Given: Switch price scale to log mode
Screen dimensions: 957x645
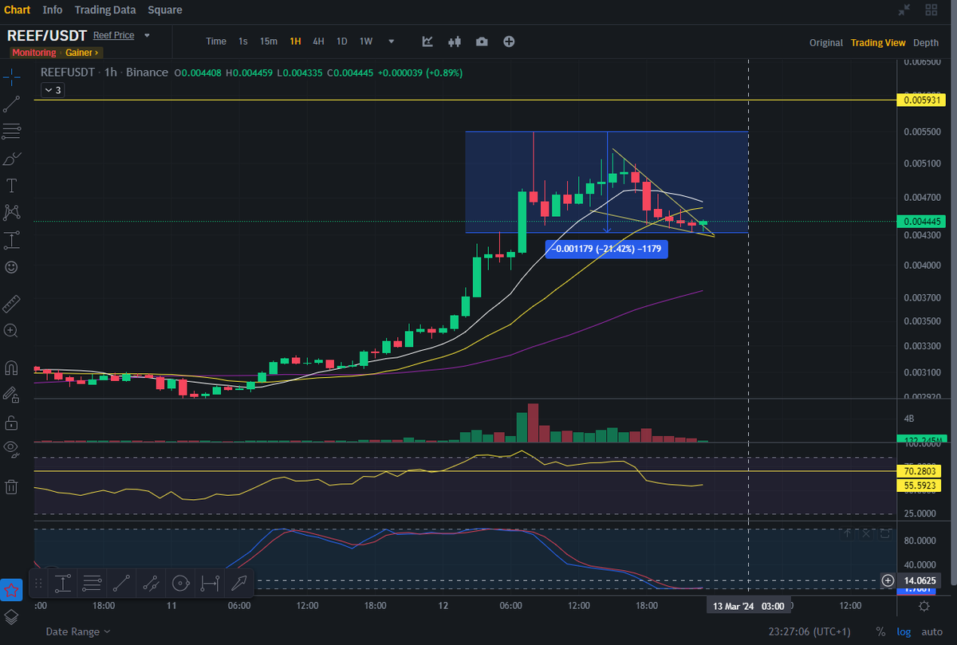Looking at the screenshot, I should (x=904, y=631).
